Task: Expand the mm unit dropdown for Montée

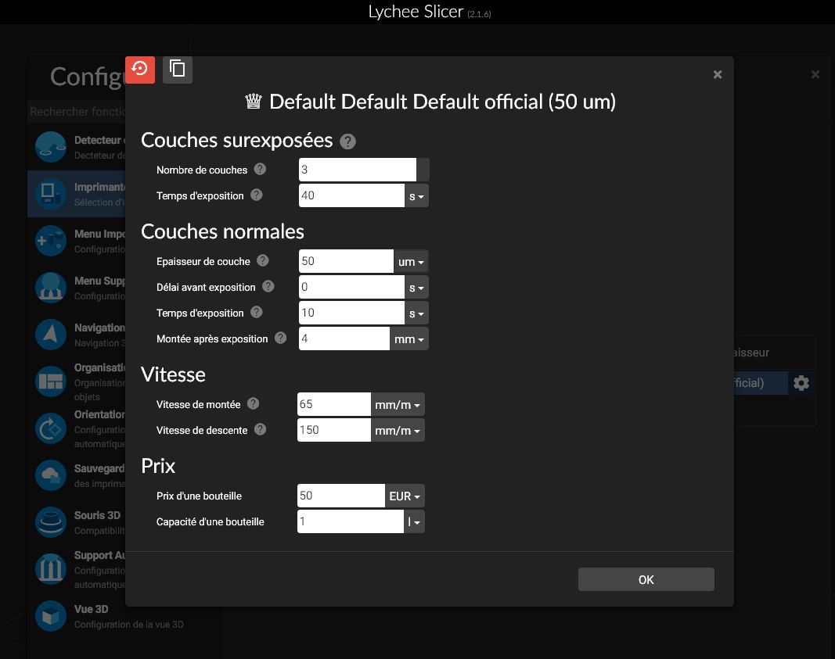Action: (409, 339)
